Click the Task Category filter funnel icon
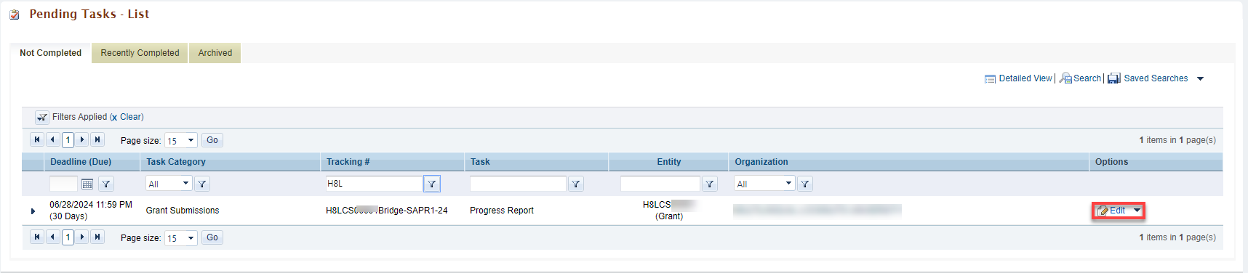This screenshot has height=273, width=1248. tap(202, 184)
